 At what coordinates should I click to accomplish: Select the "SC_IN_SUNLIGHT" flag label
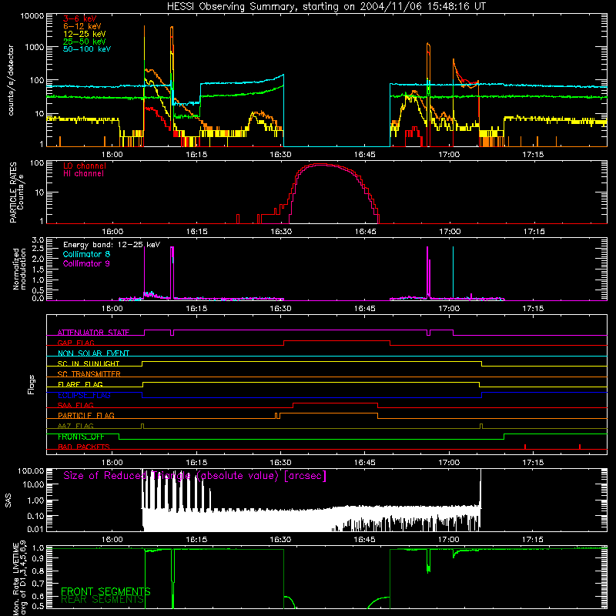pyautogui.click(x=89, y=363)
